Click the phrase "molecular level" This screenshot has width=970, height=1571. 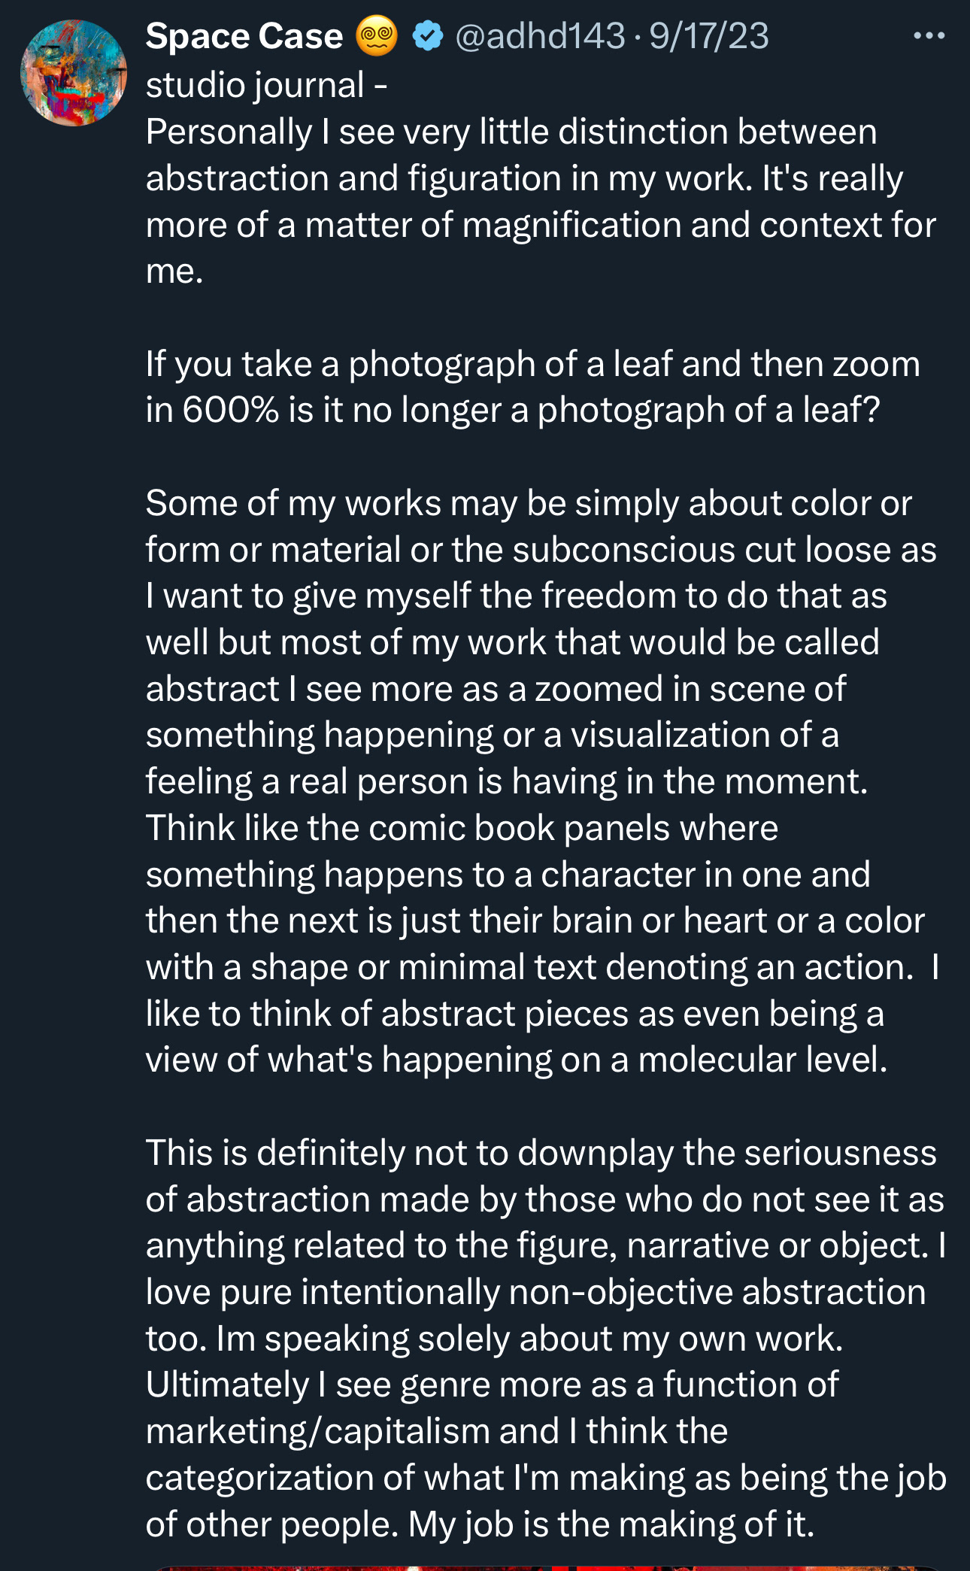click(762, 1060)
